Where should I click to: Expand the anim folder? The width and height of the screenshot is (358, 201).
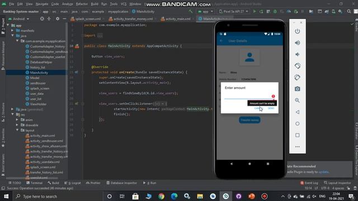click(17, 119)
